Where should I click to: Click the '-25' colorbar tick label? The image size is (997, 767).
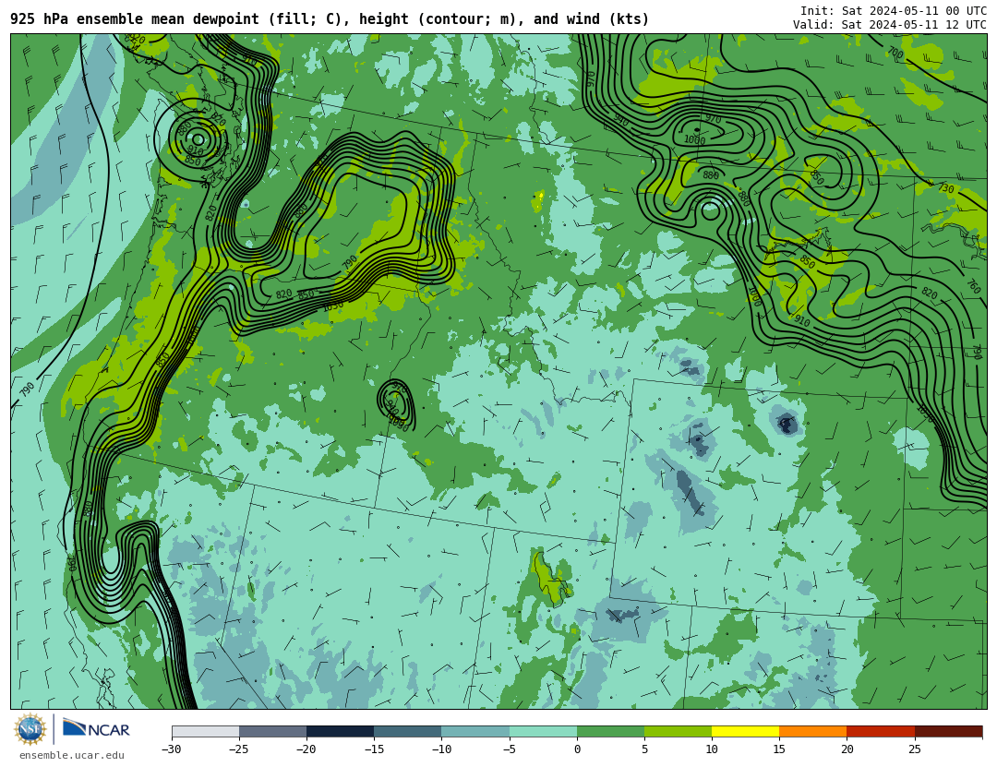coord(238,749)
